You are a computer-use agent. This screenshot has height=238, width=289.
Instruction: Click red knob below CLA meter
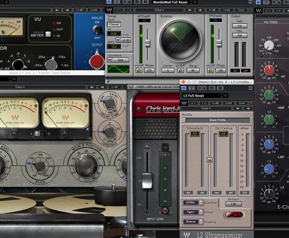(x=165, y=210)
